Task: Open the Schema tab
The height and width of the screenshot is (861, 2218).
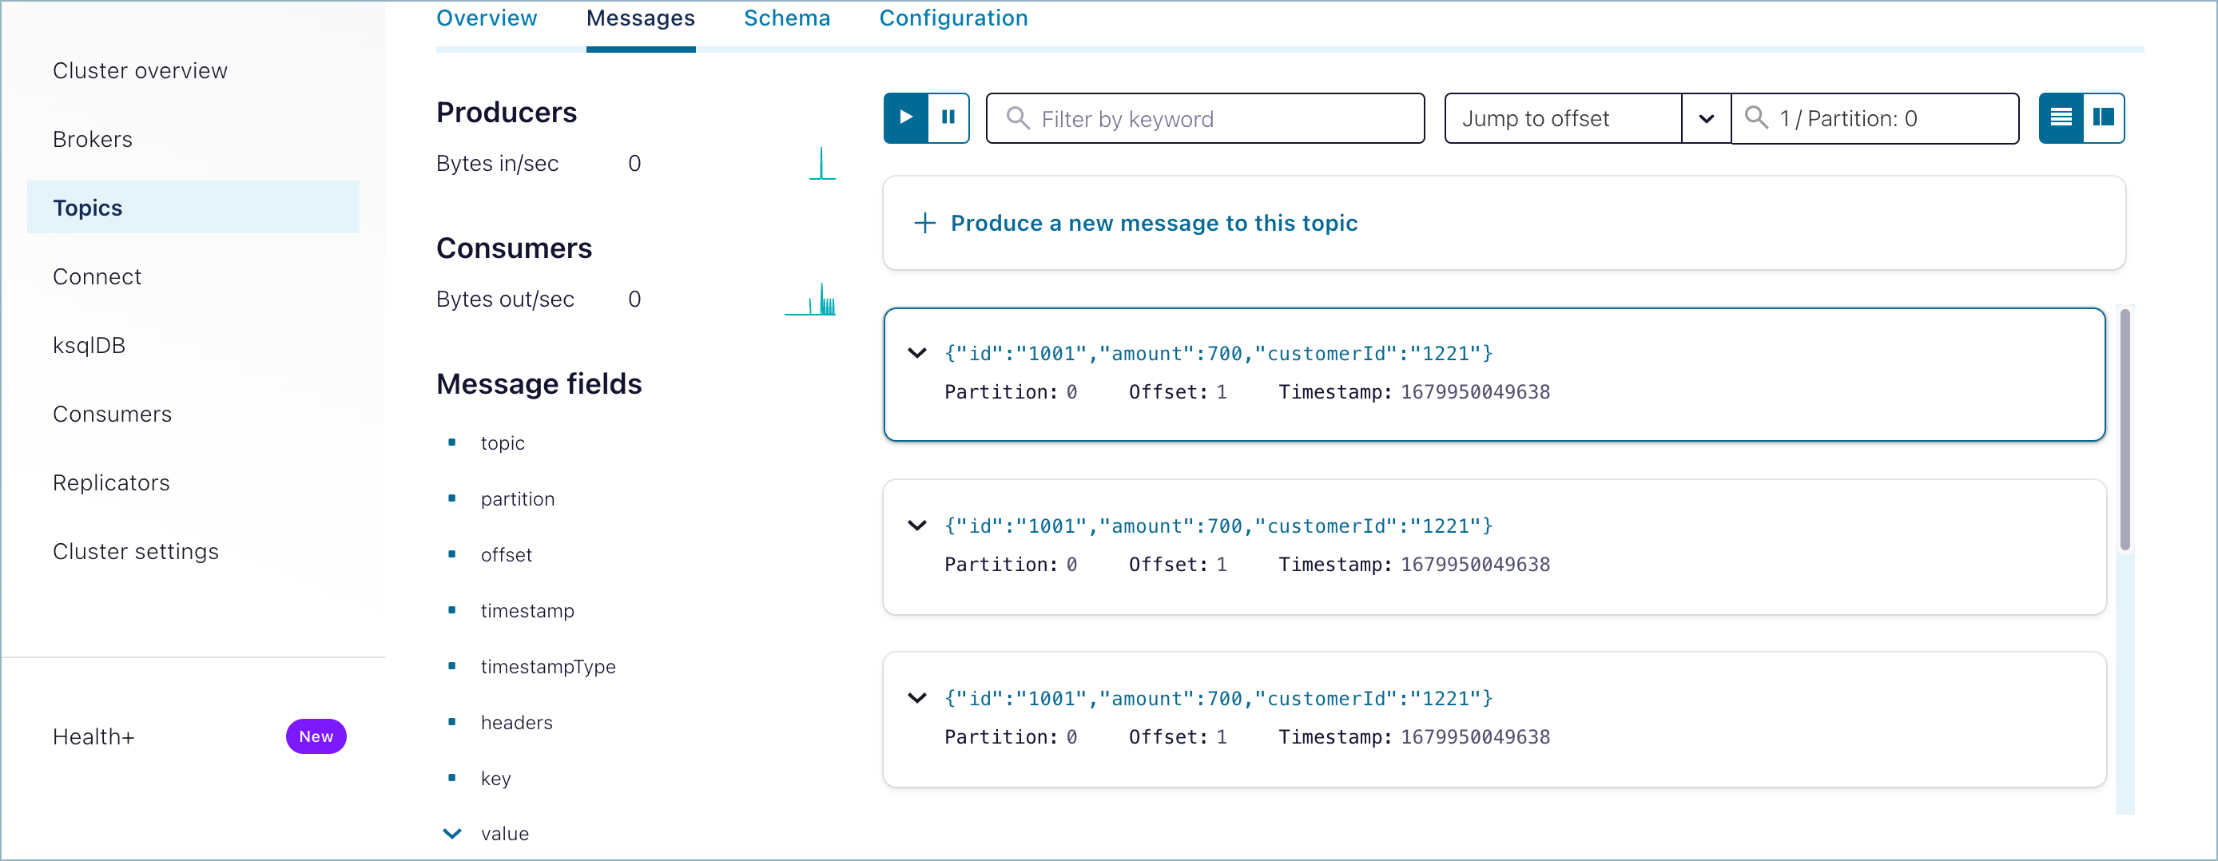Action: click(786, 18)
